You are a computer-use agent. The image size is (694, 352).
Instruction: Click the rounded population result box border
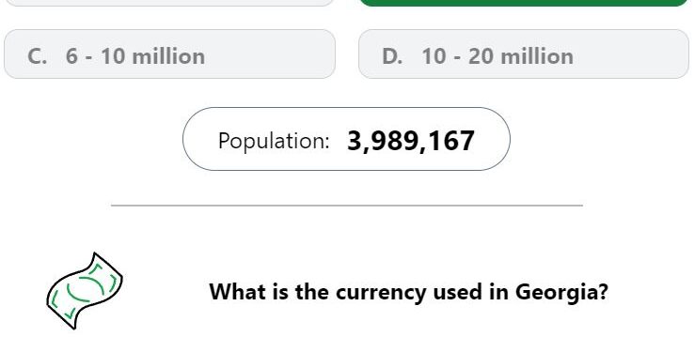346,139
